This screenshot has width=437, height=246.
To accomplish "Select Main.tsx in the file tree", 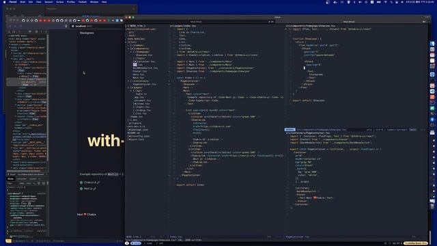I will (x=138, y=78).
